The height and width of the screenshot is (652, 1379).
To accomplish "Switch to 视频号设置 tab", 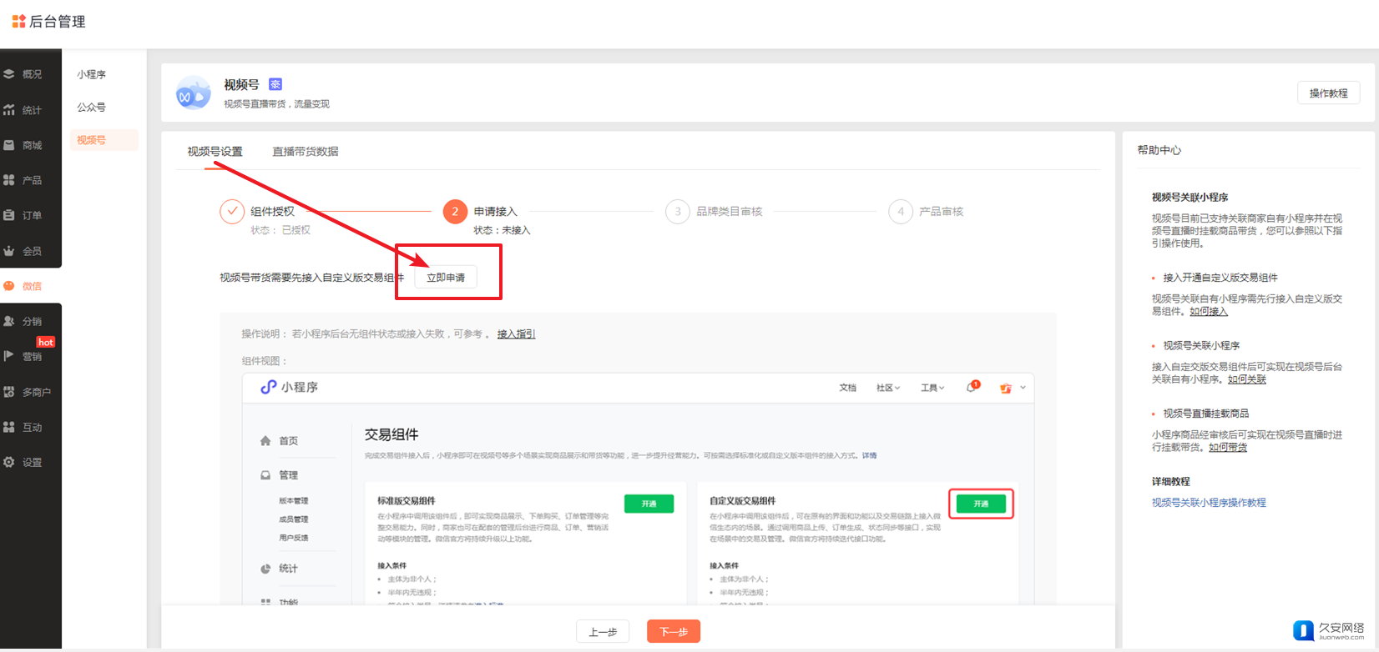I will (x=215, y=152).
